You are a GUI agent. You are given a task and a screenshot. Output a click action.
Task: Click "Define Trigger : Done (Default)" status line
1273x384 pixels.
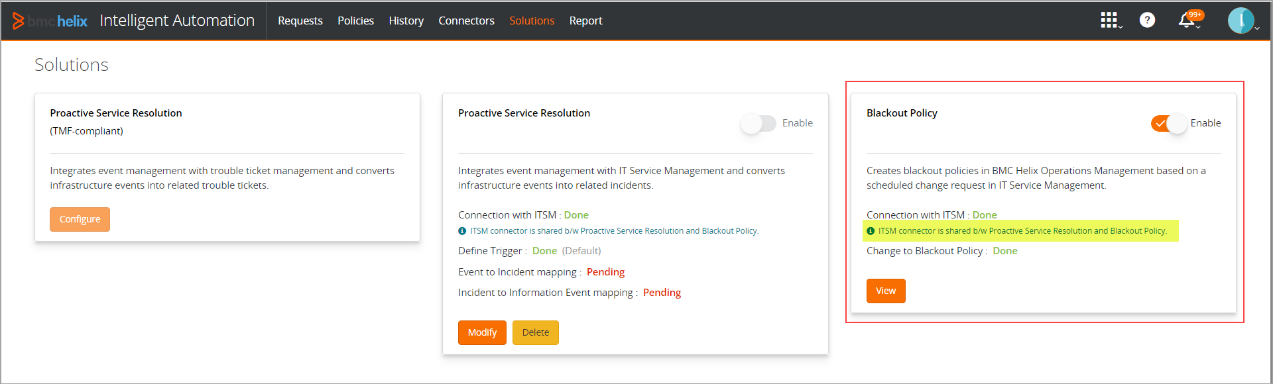click(530, 251)
